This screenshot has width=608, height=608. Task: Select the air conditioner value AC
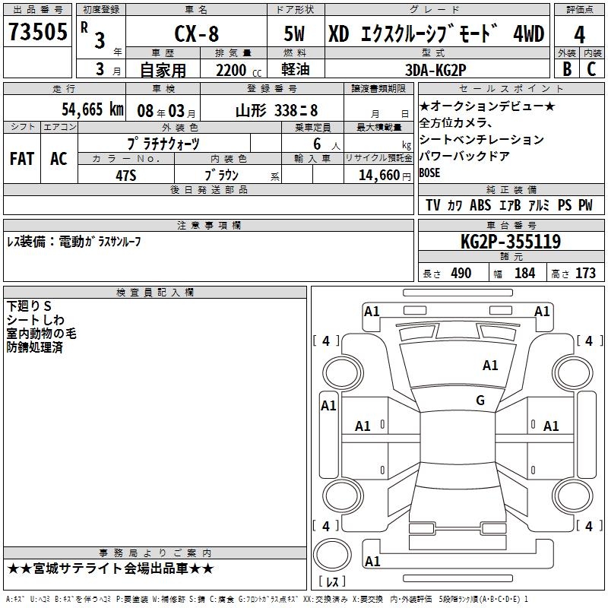[59, 159]
